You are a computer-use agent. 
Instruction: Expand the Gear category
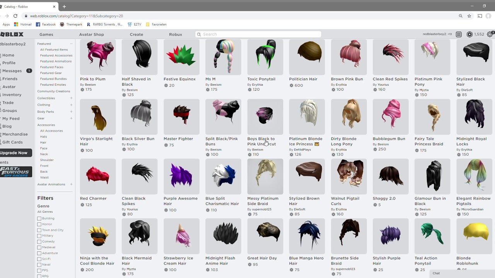click(71, 118)
